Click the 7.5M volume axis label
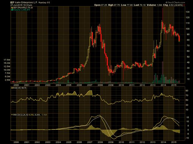 click(x=7, y=73)
